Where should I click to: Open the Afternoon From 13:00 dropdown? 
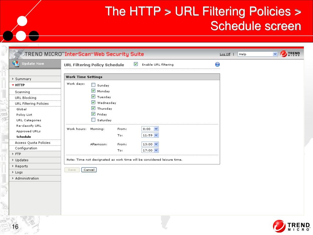(x=150, y=144)
